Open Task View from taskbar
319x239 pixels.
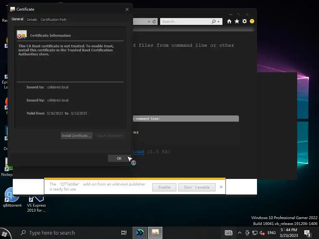click(124, 233)
